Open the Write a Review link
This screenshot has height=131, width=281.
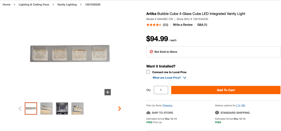[x=183, y=25]
